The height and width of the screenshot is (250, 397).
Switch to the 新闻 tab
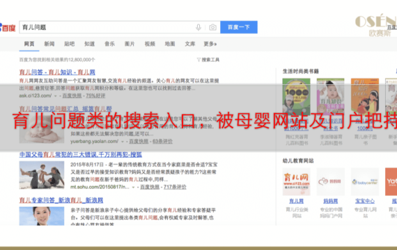(49, 44)
